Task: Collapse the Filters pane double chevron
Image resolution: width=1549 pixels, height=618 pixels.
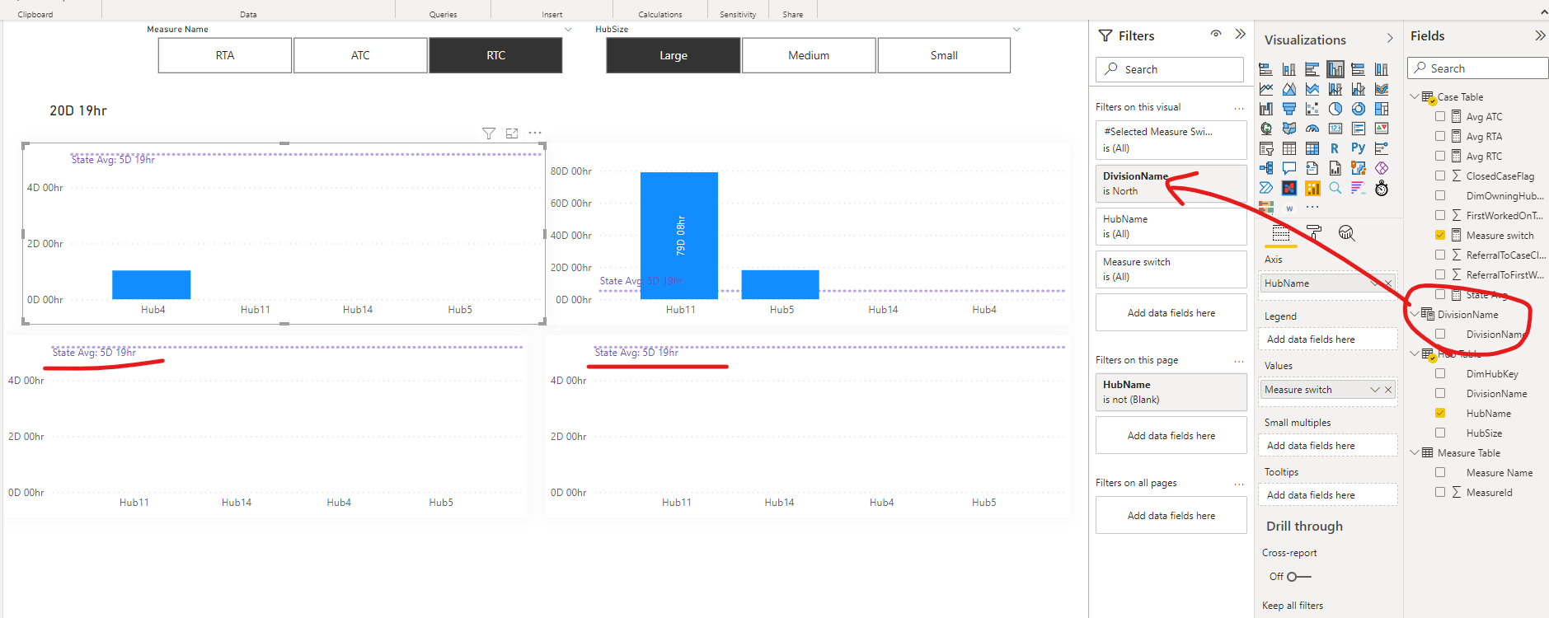Action: [1241, 35]
